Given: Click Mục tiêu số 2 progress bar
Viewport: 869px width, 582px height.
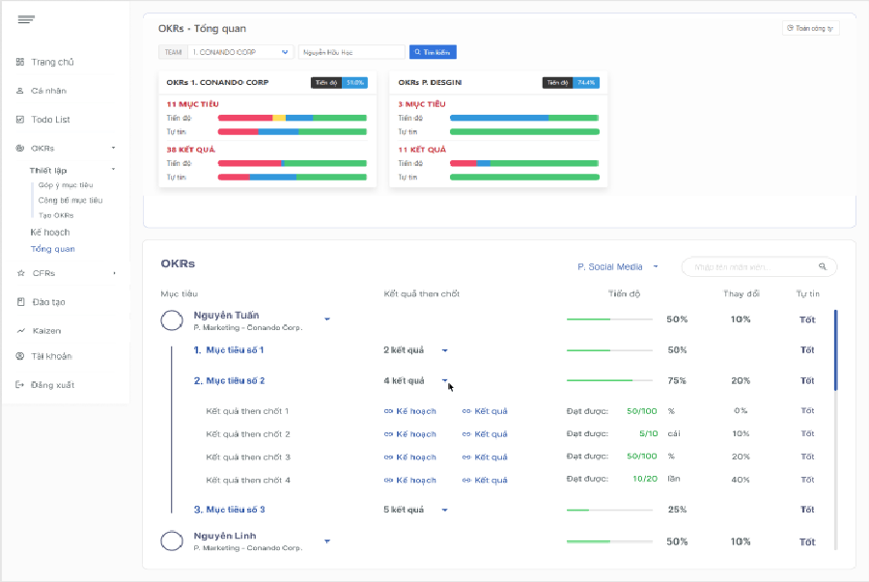Looking at the screenshot, I should click(610, 380).
